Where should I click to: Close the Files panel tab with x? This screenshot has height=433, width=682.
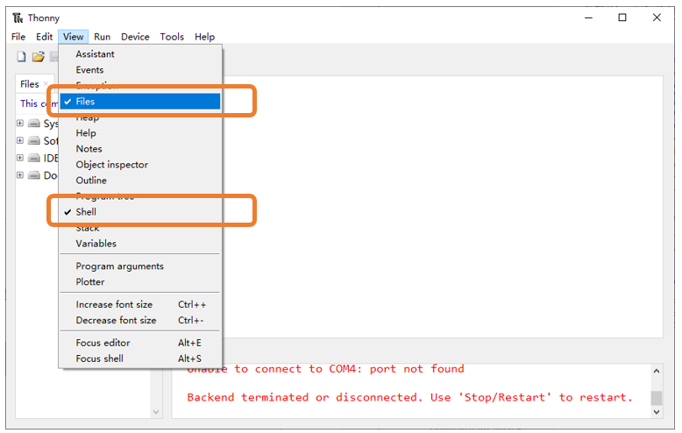click(46, 84)
